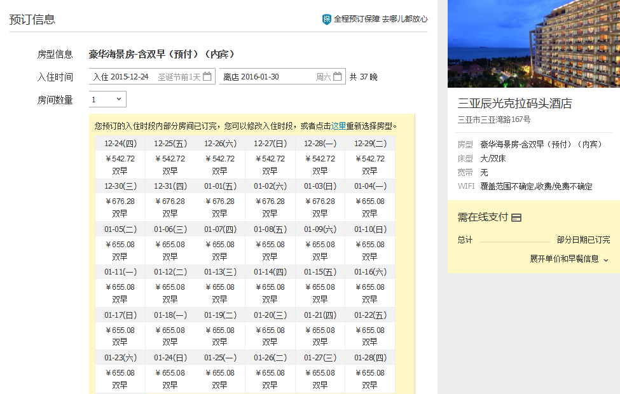
Task: Select the 01-17(日) date cell
Action: (120, 315)
